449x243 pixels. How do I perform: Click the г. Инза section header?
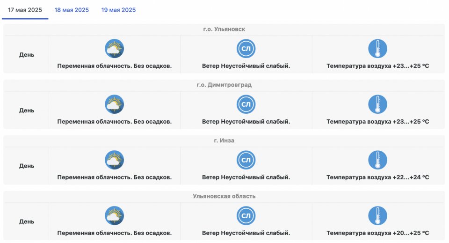(224, 141)
